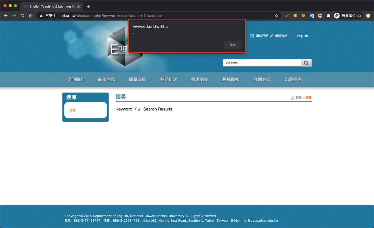This screenshot has height=228, width=374.
Task: Open the 相關連結 related links page
Action: point(281,36)
